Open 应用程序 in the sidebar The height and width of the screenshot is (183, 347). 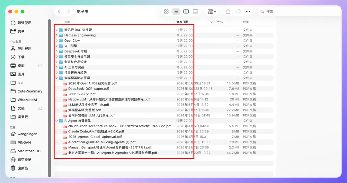24,49
